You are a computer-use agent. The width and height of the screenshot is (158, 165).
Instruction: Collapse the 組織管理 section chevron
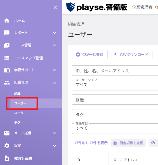pos(55,83)
